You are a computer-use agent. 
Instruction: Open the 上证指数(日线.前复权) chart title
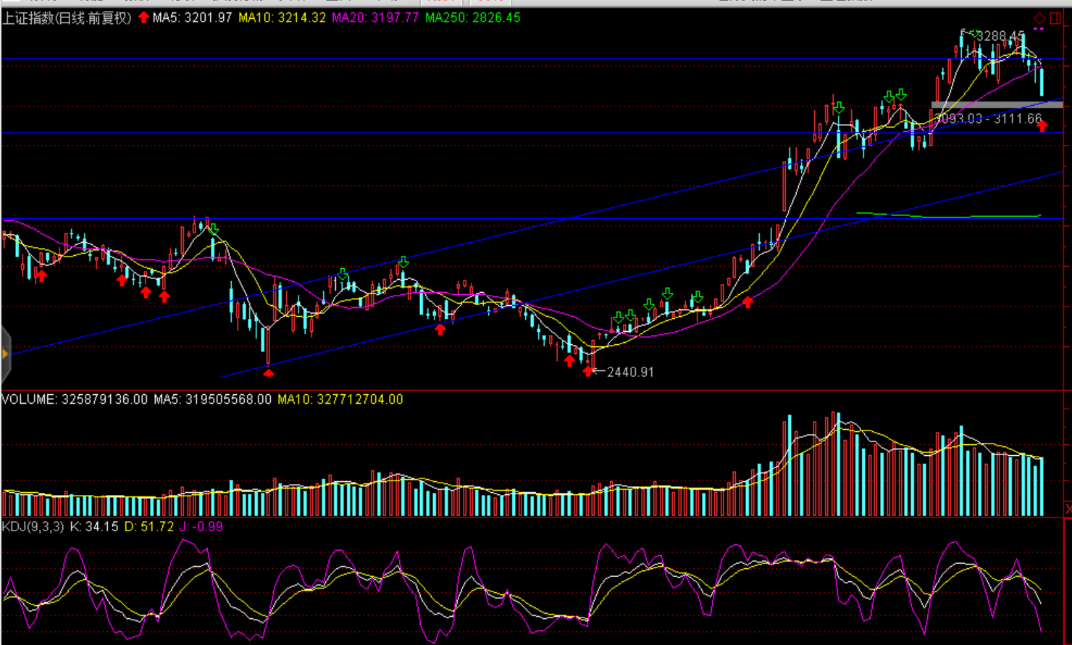point(67,17)
